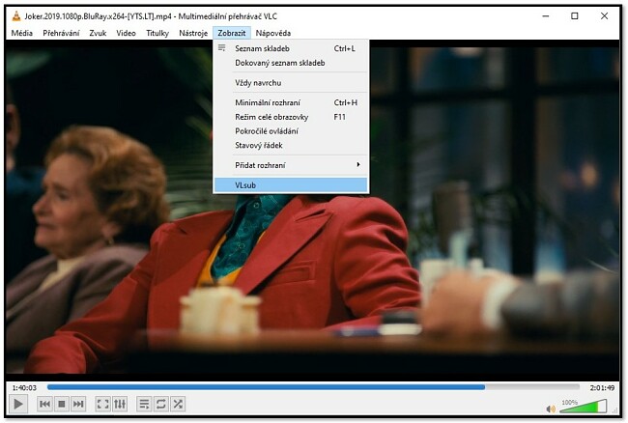Select Seznam skladeb menu entry

point(291,48)
